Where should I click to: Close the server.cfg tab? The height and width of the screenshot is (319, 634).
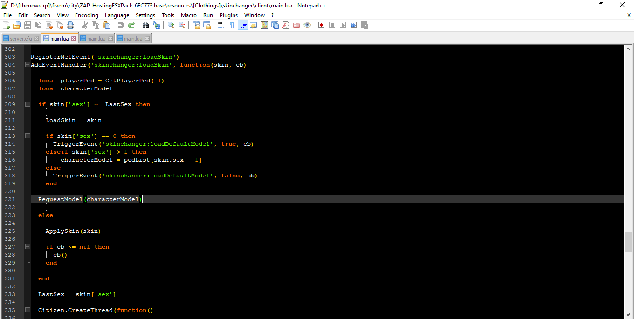point(37,39)
